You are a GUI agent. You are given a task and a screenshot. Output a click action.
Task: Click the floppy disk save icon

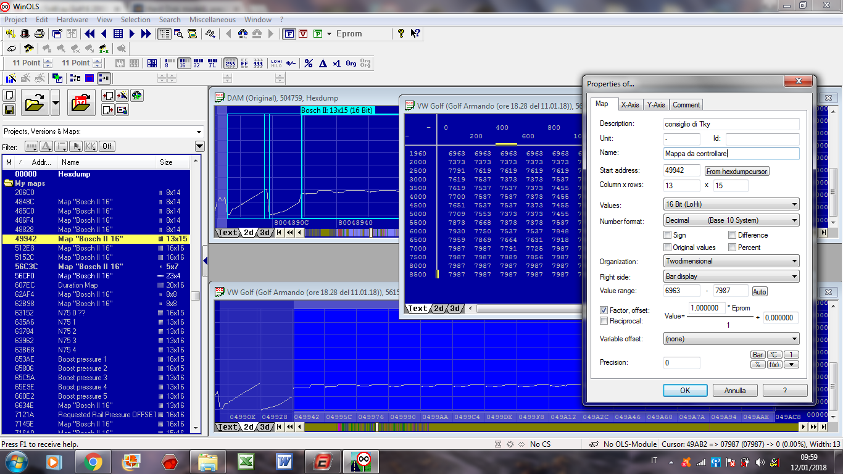9,110
